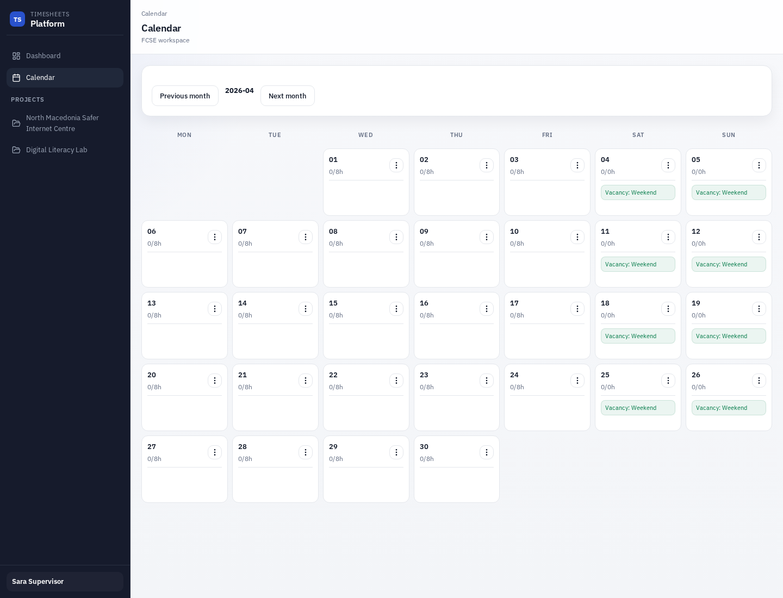Click the Sara Supervisor profile area
Viewport: 783px width, 598px height.
[x=65, y=582]
